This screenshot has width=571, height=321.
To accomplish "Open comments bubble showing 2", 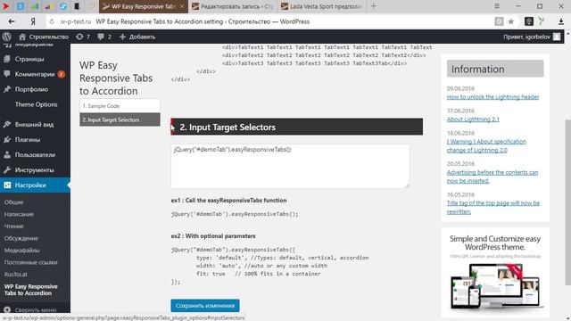I will pyautogui.click(x=104, y=37).
